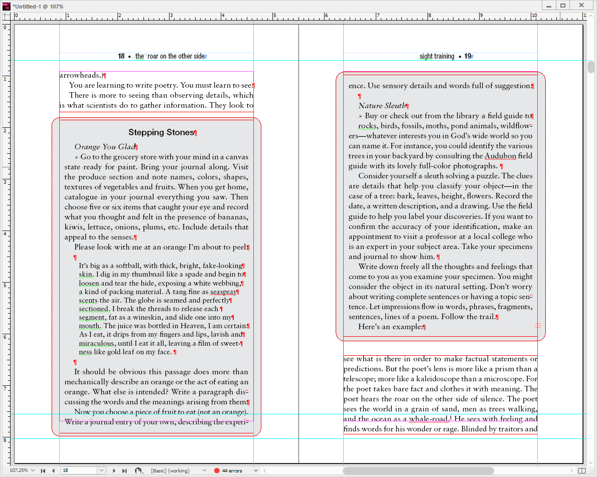Screen dimensions: 597x477
Task: Click the red preflight error indicator dot
Action: tap(218, 470)
